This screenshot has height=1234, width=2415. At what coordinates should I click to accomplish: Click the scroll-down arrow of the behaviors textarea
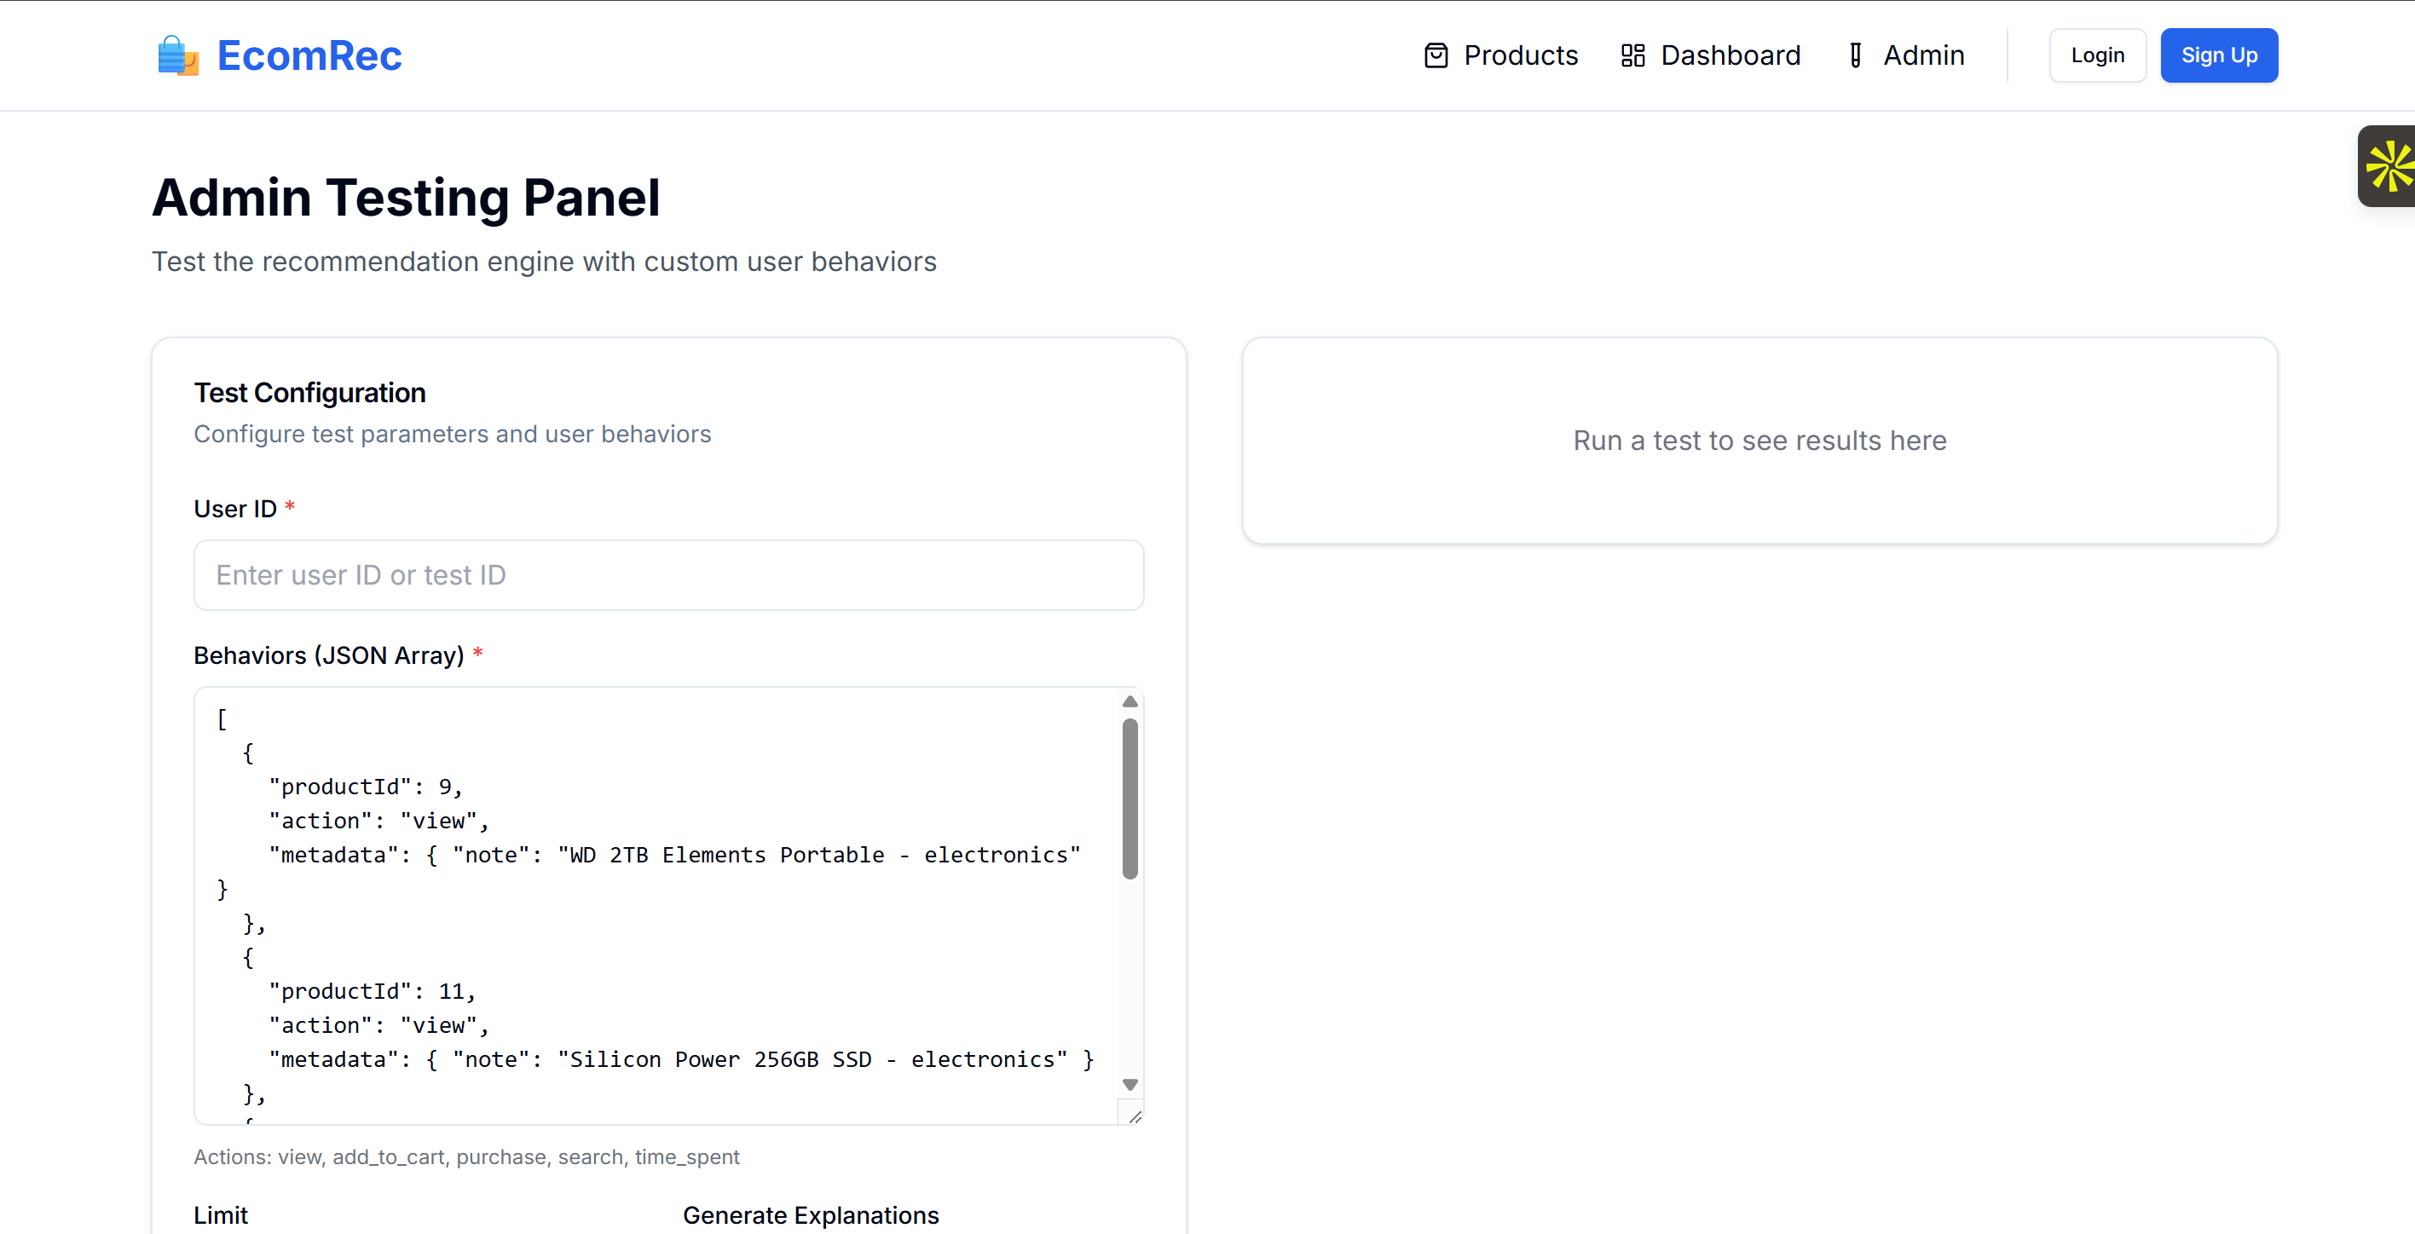coord(1130,1084)
